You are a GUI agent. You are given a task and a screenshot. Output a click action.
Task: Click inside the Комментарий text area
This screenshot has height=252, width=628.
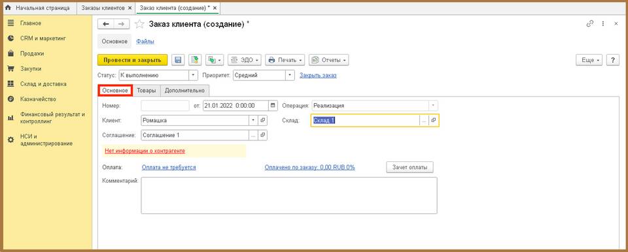point(288,196)
